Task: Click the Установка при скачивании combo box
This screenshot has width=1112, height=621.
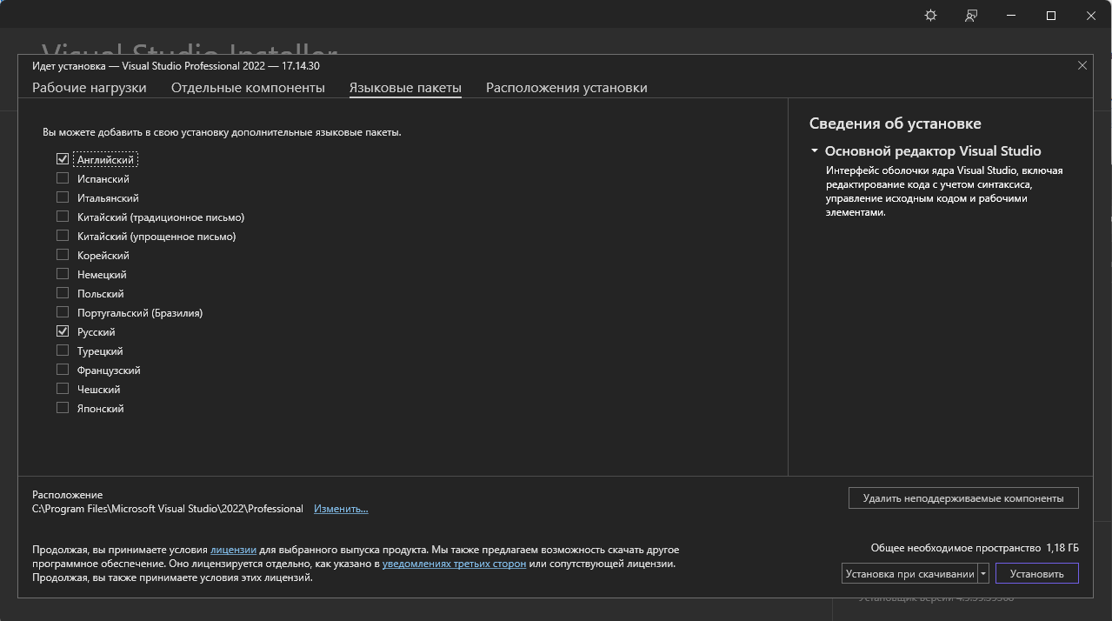Action: 909,574
